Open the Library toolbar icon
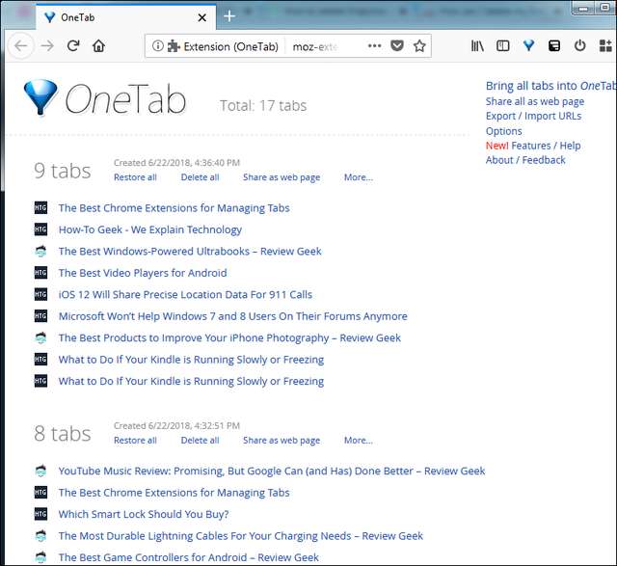The image size is (617, 566). 477,46
